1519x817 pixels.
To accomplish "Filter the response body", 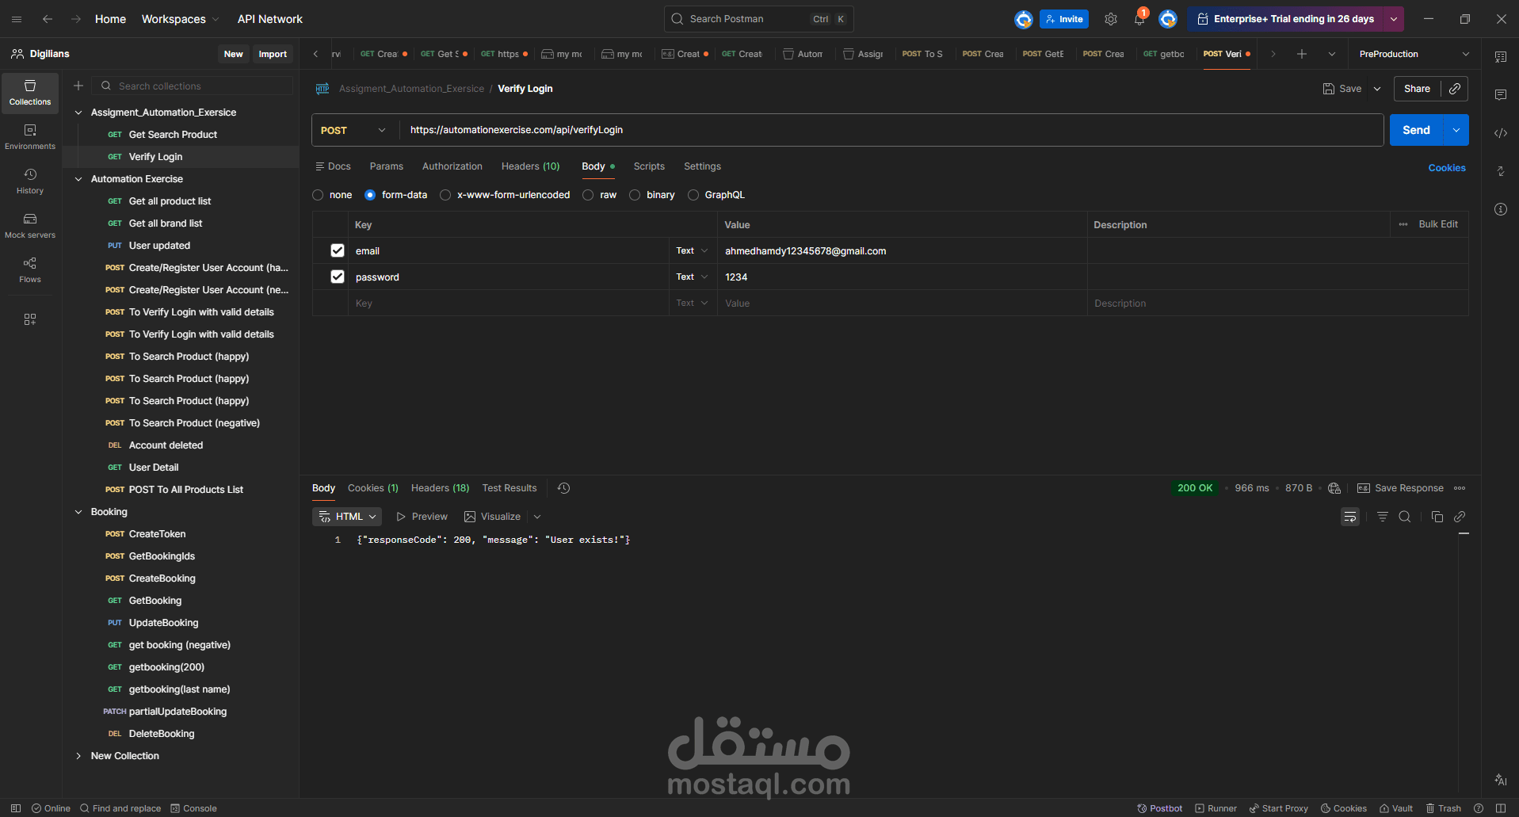I will (x=1383, y=517).
